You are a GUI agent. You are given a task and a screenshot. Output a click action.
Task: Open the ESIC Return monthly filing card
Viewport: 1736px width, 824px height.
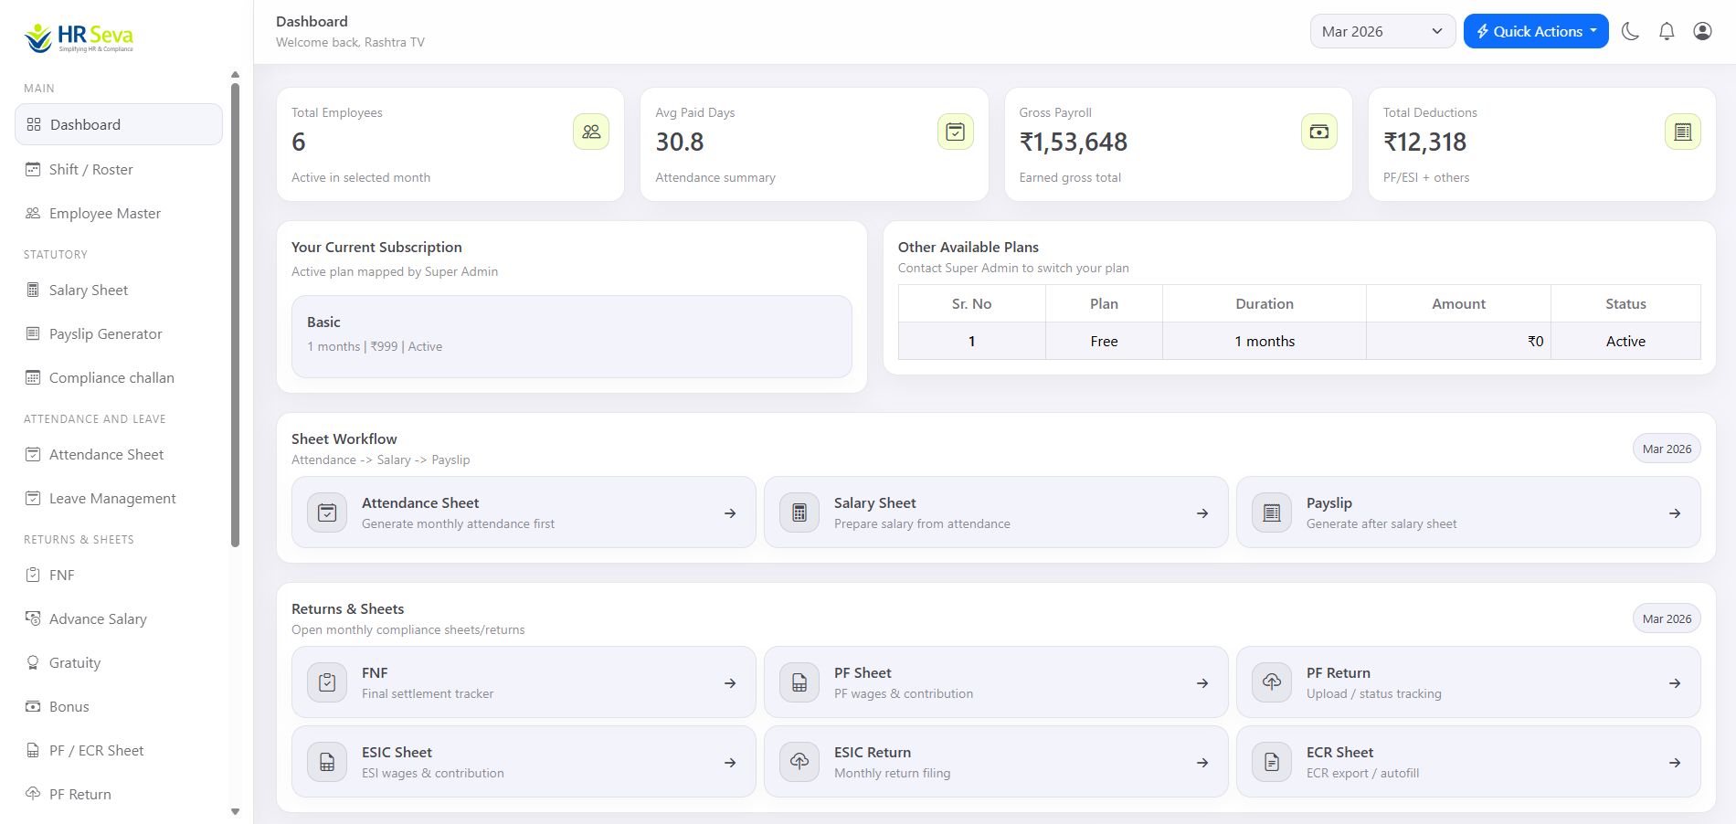[995, 761]
